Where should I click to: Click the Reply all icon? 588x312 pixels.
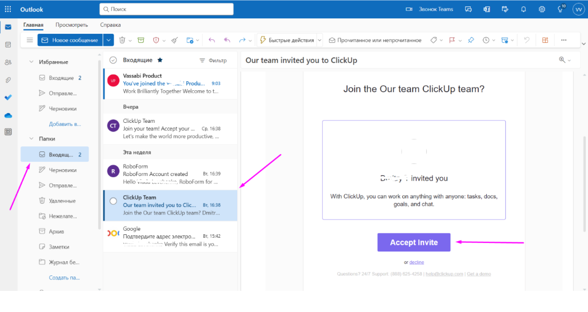tap(227, 40)
